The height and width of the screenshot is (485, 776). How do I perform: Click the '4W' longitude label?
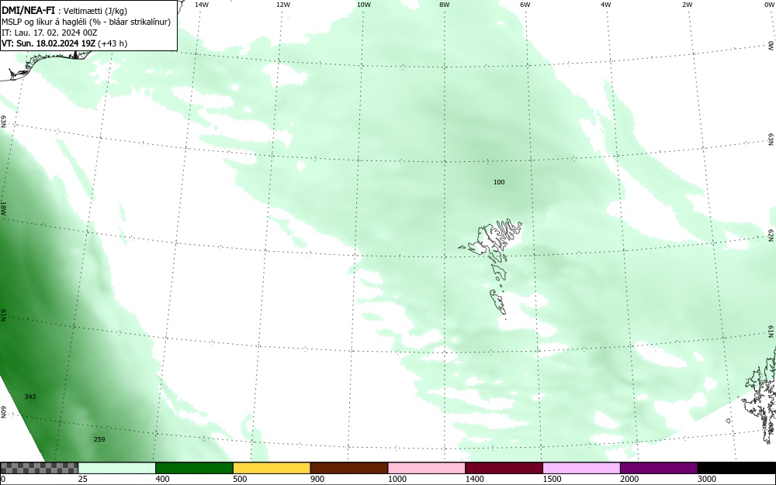[x=606, y=5]
